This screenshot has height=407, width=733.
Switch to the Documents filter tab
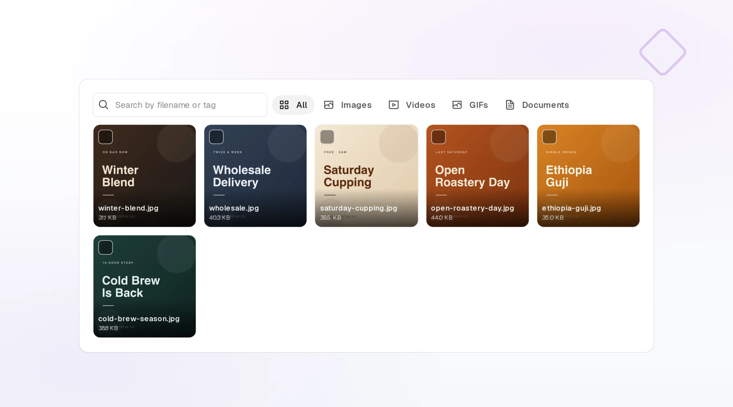coord(537,105)
